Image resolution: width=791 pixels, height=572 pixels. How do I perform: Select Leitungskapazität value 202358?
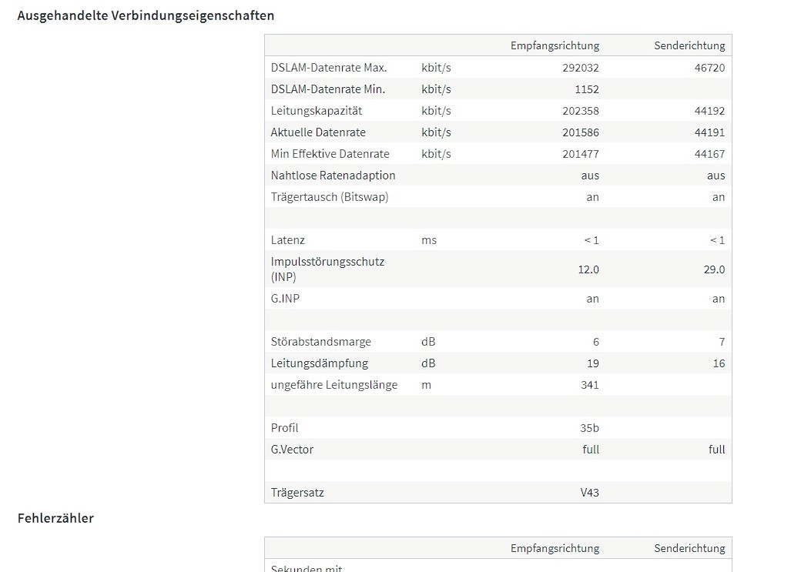581,111
